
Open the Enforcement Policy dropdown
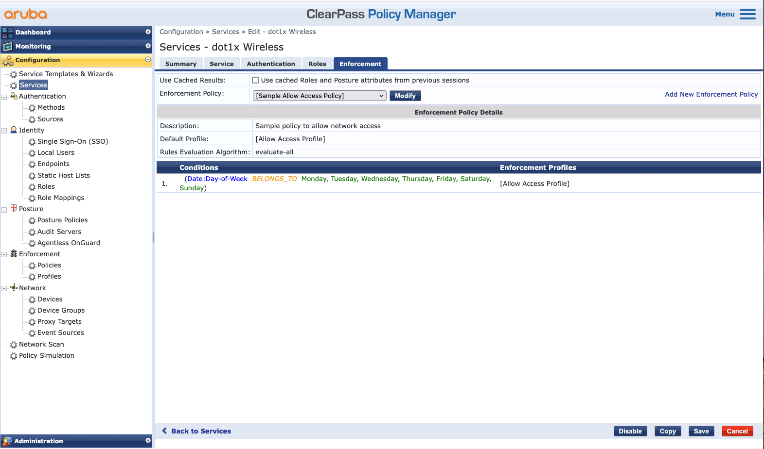tap(320, 96)
